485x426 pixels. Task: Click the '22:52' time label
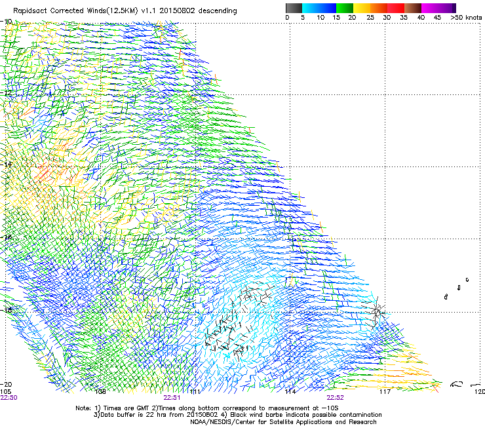coord(335,398)
